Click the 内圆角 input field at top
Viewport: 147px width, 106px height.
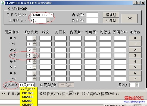click(92, 15)
